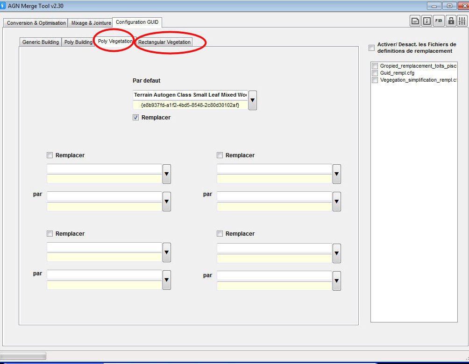Open the sliders settings icon
The width and height of the screenshot is (469, 364).
click(462, 21)
